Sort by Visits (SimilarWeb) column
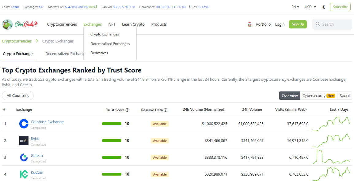 (x=291, y=110)
